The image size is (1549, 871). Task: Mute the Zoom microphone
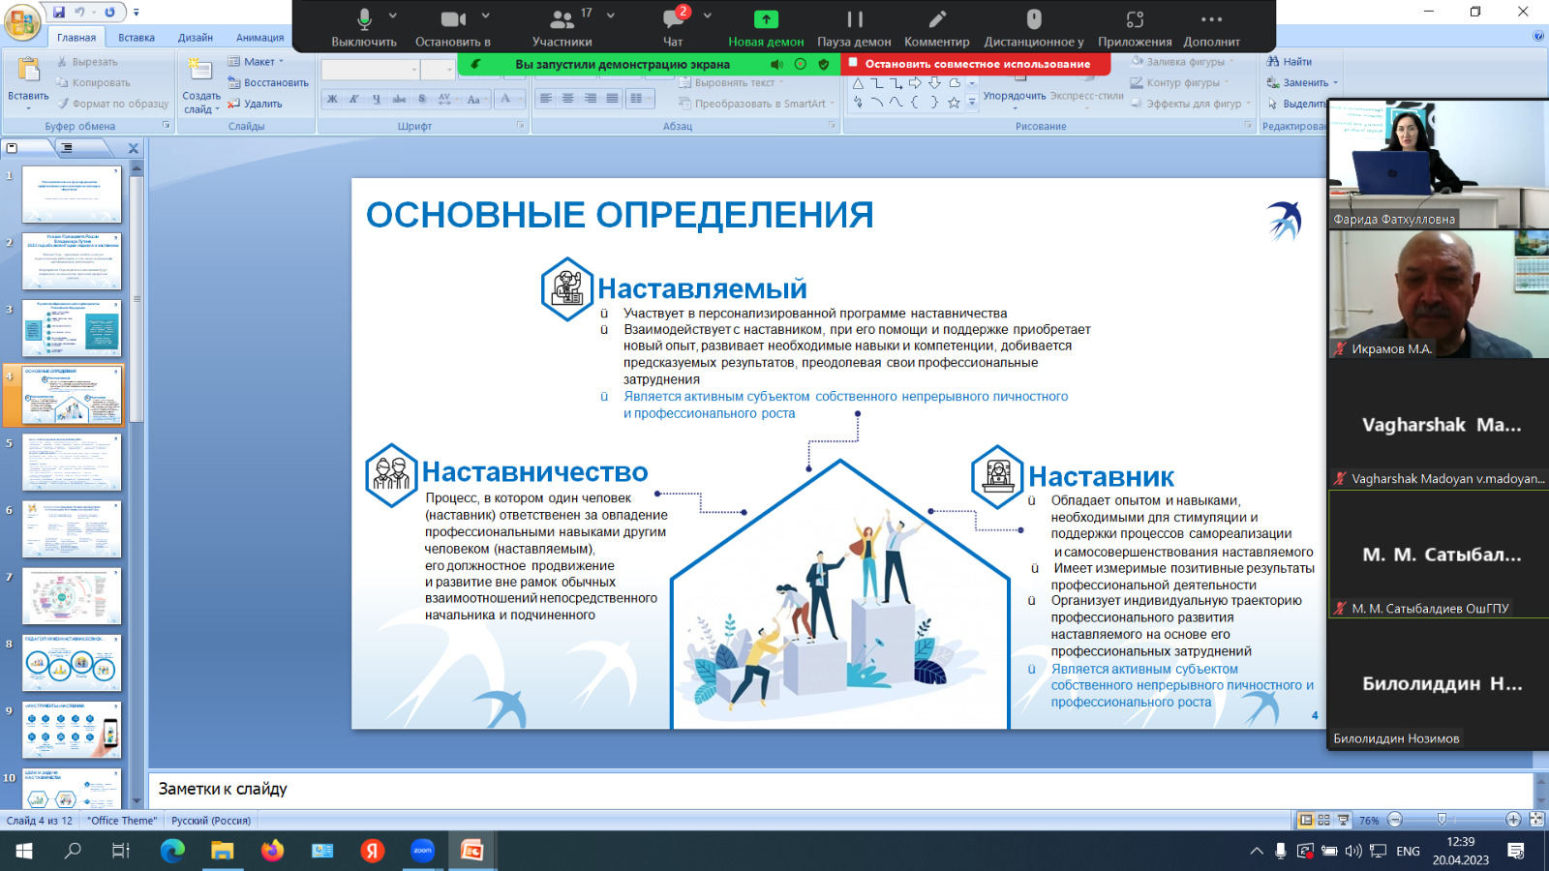(x=364, y=19)
